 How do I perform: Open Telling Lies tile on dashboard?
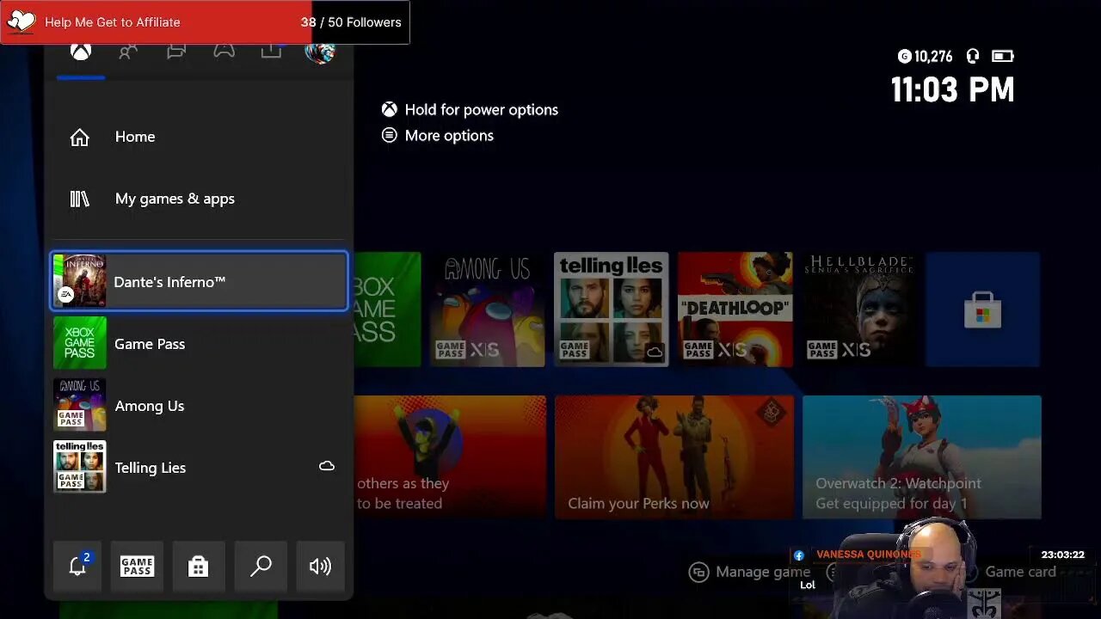(x=612, y=309)
